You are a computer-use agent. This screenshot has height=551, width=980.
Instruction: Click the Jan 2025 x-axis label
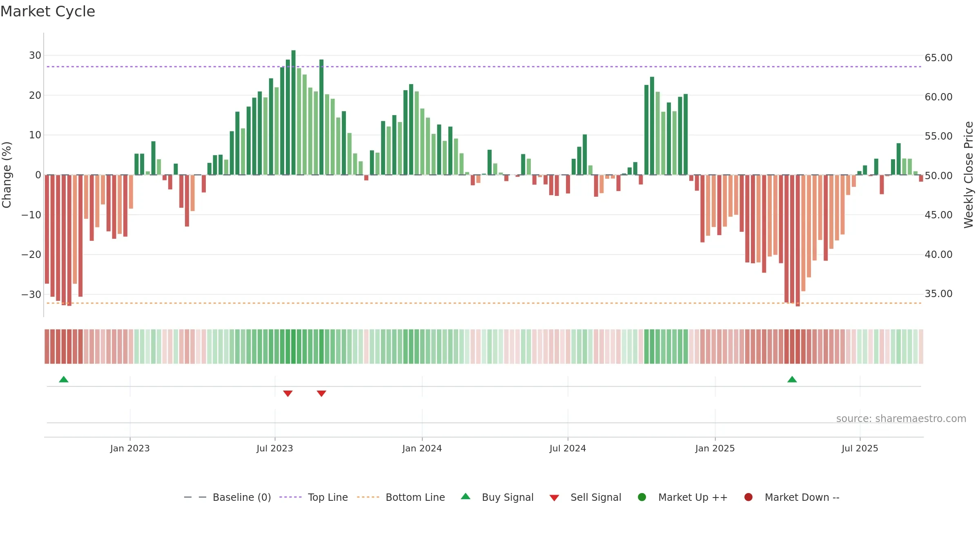(715, 448)
